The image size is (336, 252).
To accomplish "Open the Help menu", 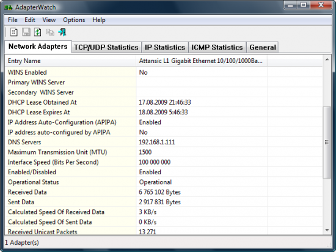I will point(99,20).
